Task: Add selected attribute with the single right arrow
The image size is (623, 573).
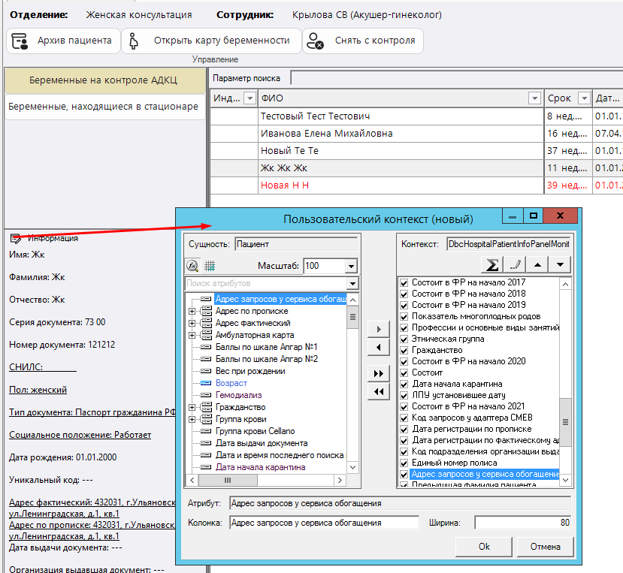Action: [x=378, y=329]
